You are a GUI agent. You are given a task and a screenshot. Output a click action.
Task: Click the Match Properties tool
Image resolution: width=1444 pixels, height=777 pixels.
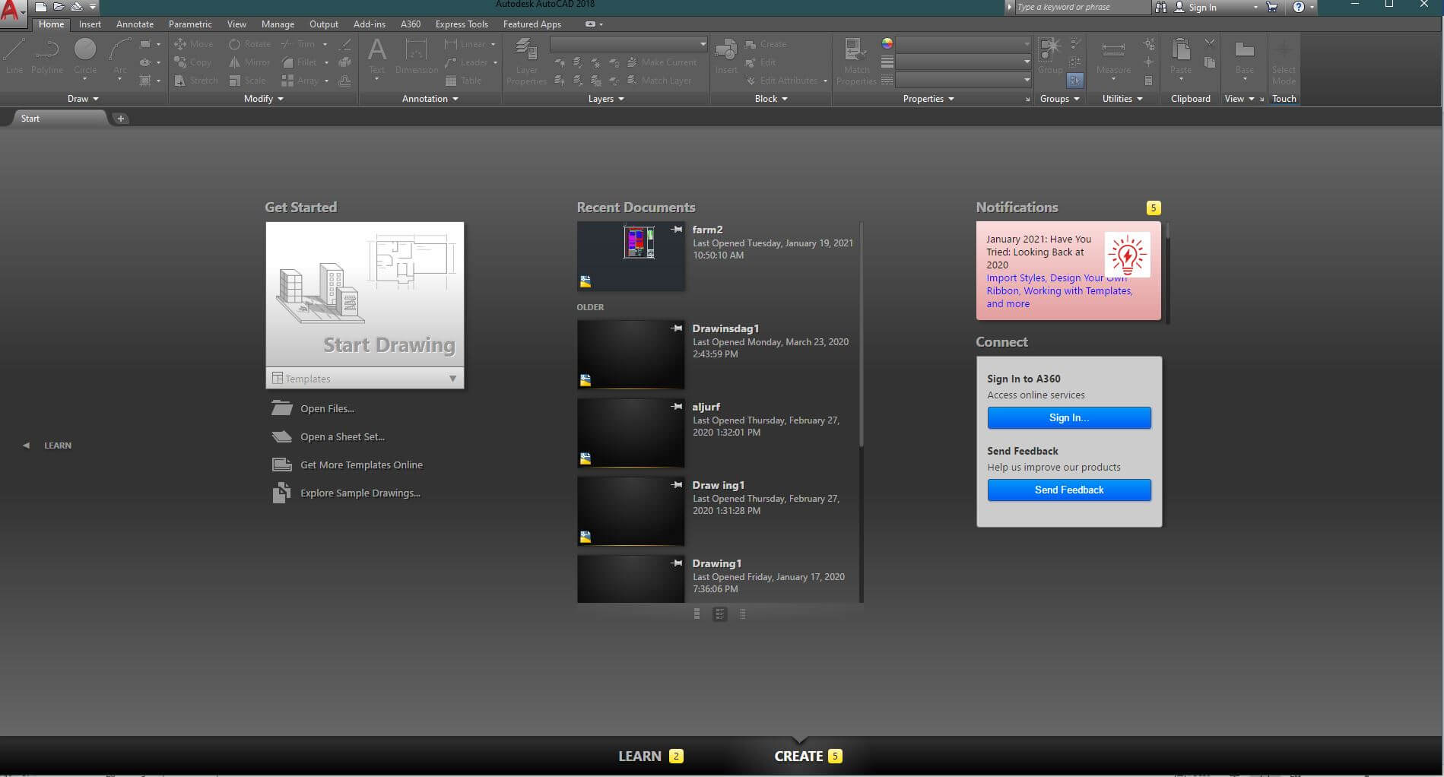[856, 61]
